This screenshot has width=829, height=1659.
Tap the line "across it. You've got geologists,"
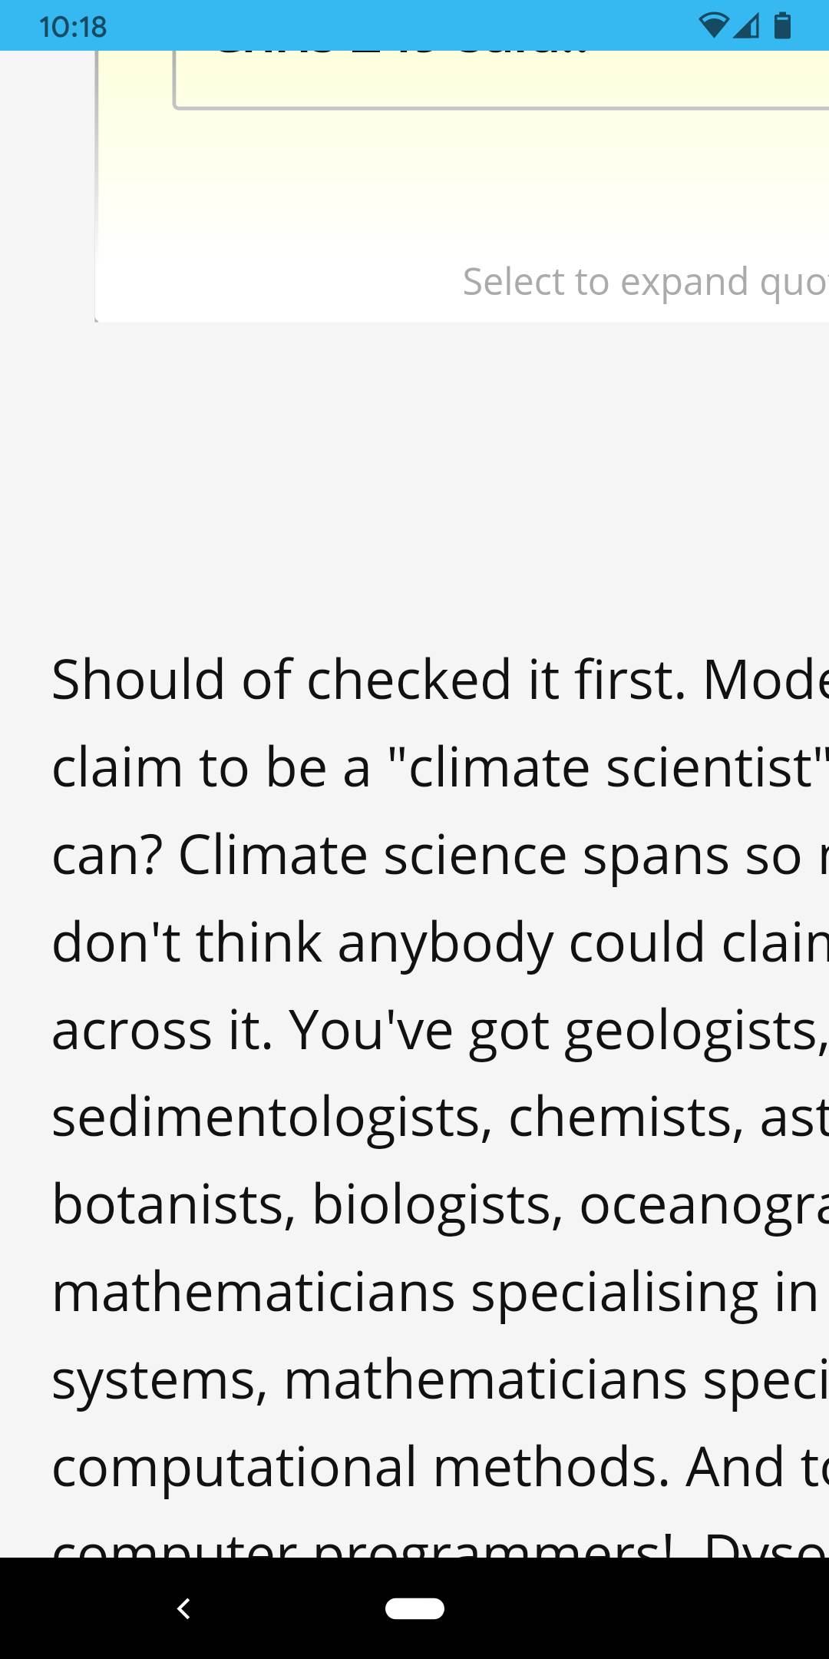tap(439, 1030)
